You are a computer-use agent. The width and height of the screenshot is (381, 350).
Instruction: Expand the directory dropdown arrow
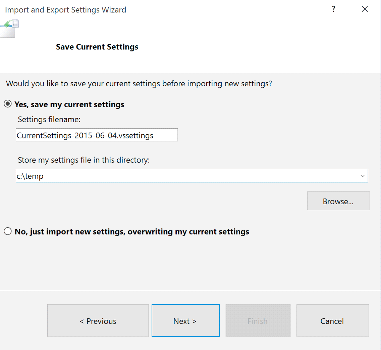click(362, 176)
